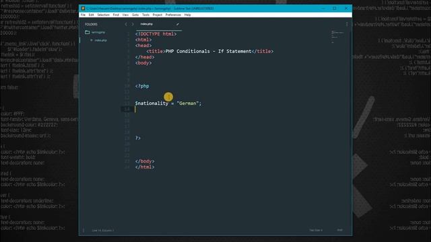431x242 pixels.
Task: Click the unsaved-changes icon on index.php tab
Action: coord(178,24)
